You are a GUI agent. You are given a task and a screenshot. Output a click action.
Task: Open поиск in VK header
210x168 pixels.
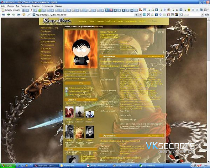click(x=91, y=21)
